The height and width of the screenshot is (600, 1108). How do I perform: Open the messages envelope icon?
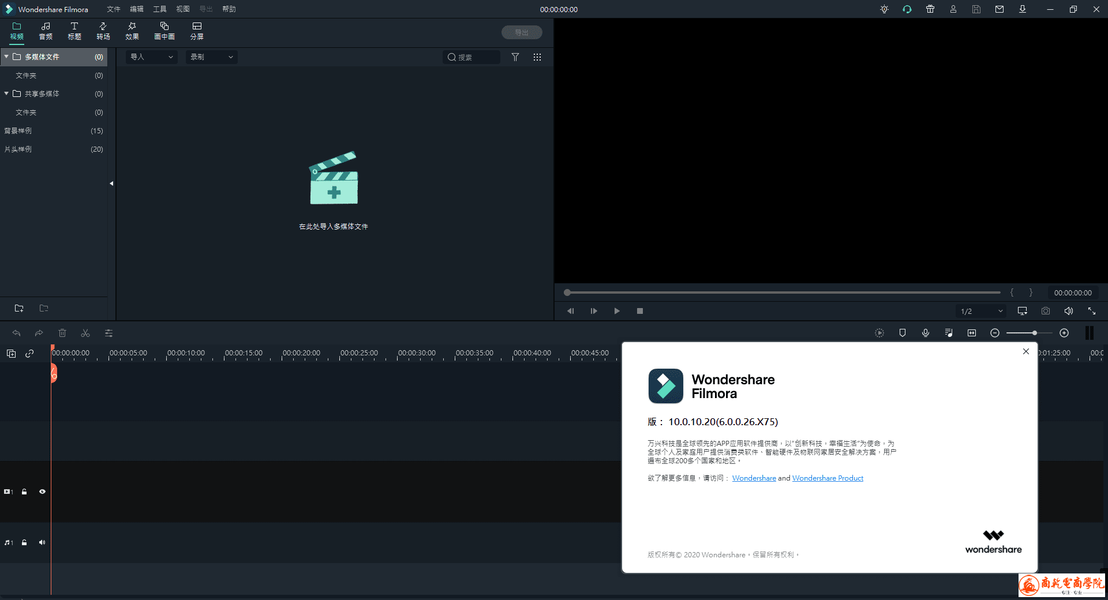[1000, 9]
